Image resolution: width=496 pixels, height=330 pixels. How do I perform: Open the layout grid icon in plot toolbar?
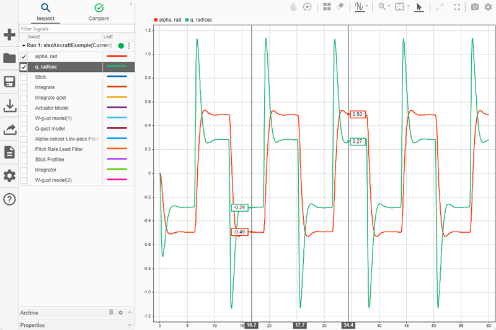[327, 7]
